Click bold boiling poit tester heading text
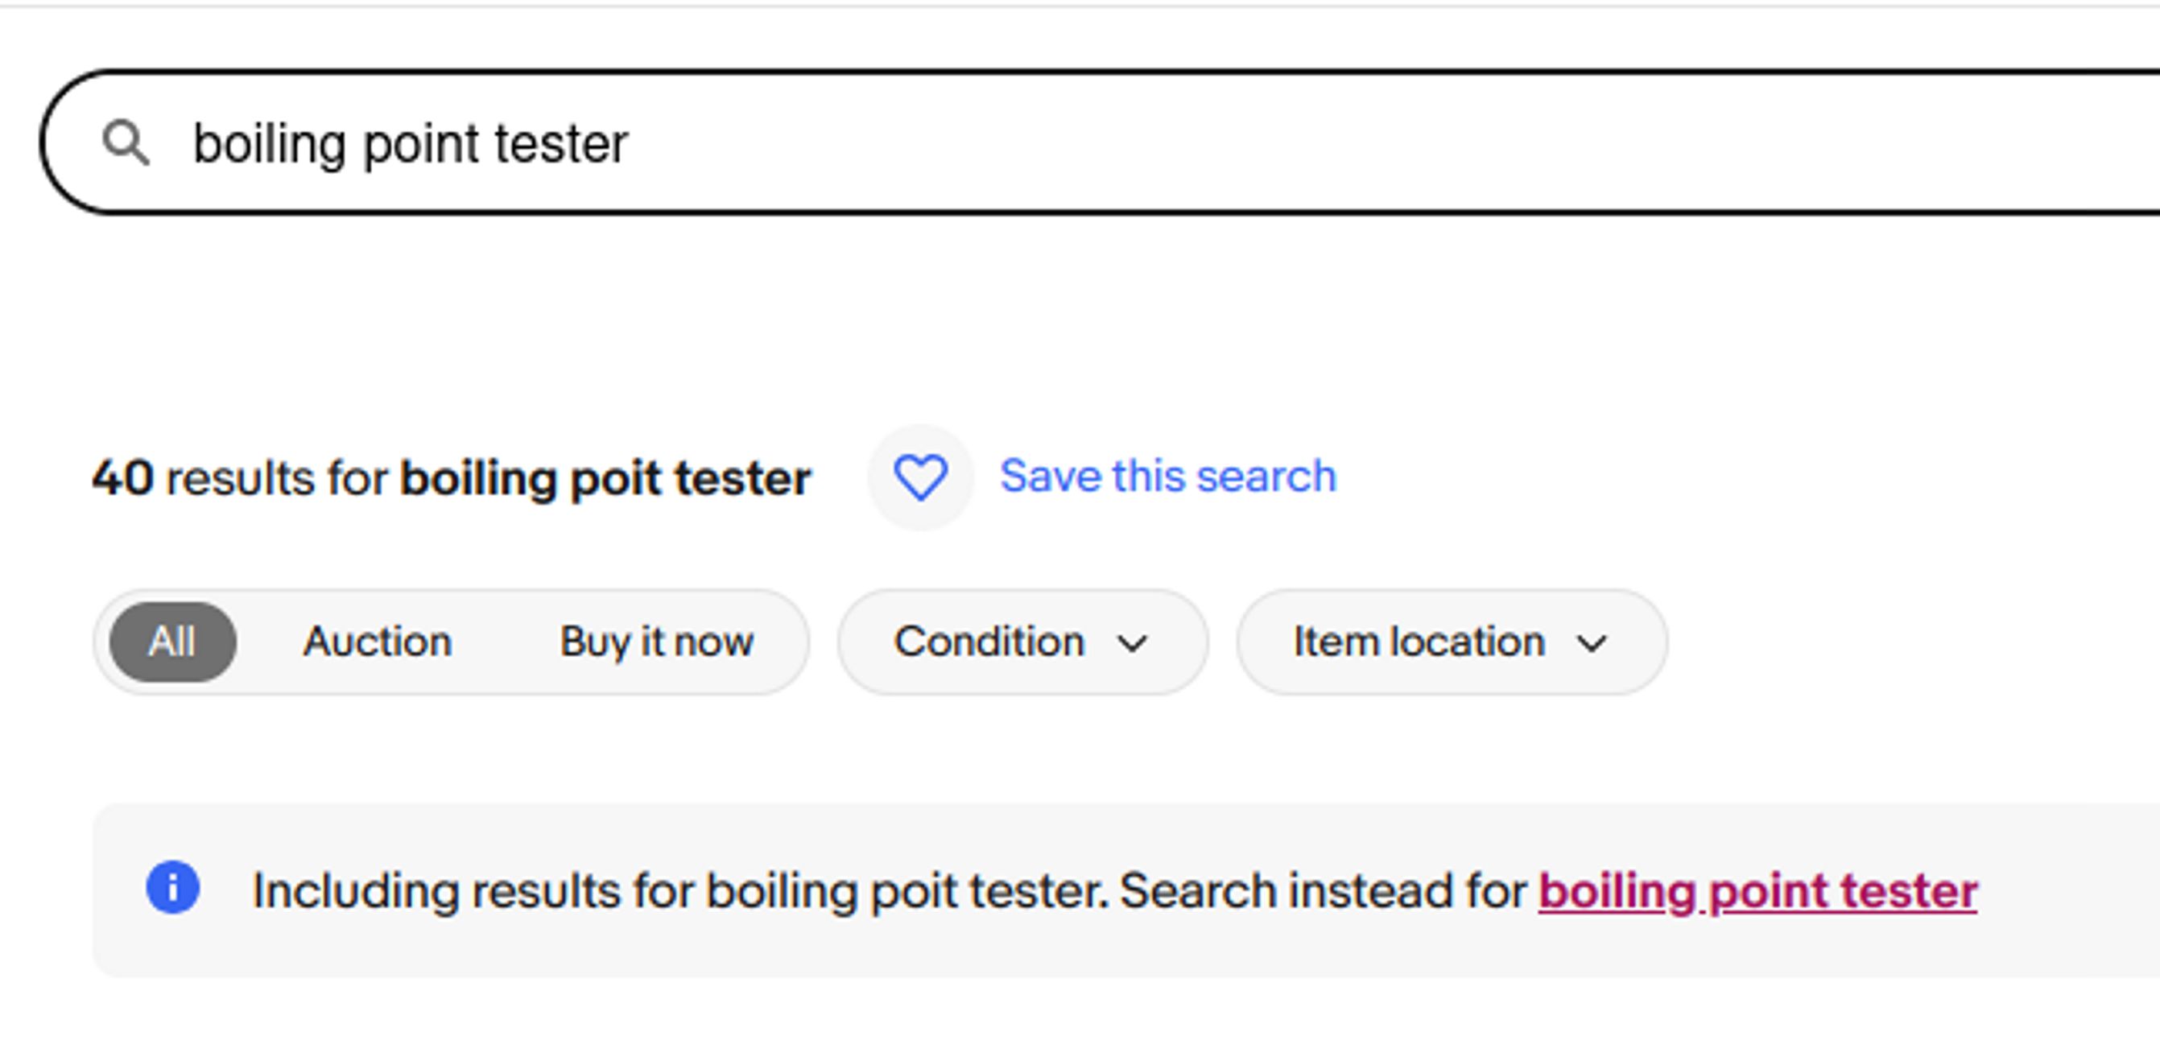 tap(605, 479)
